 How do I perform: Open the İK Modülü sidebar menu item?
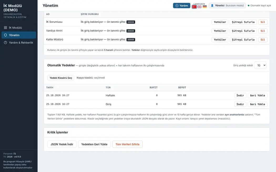pyautogui.click(x=19, y=28)
